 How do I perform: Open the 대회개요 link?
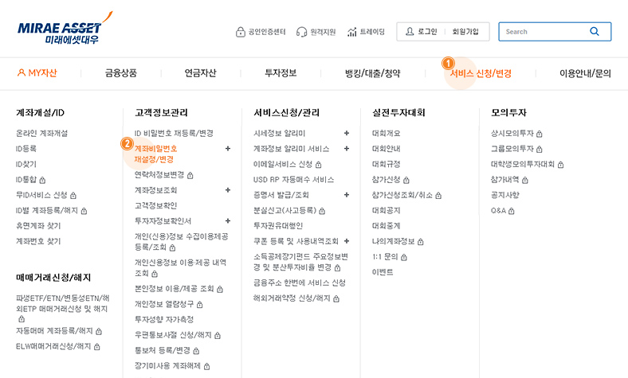pyautogui.click(x=386, y=133)
